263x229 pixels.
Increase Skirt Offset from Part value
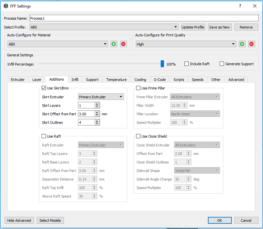[x=97, y=113]
